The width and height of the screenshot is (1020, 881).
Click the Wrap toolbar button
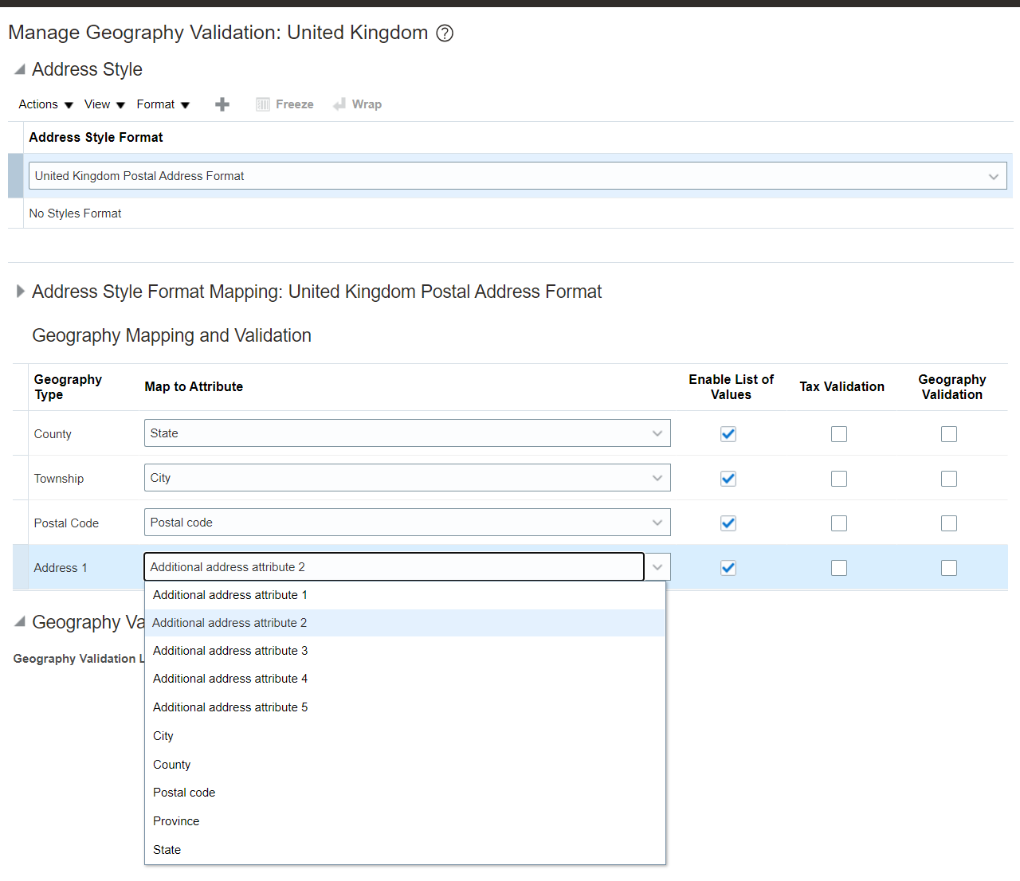click(357, 104)
